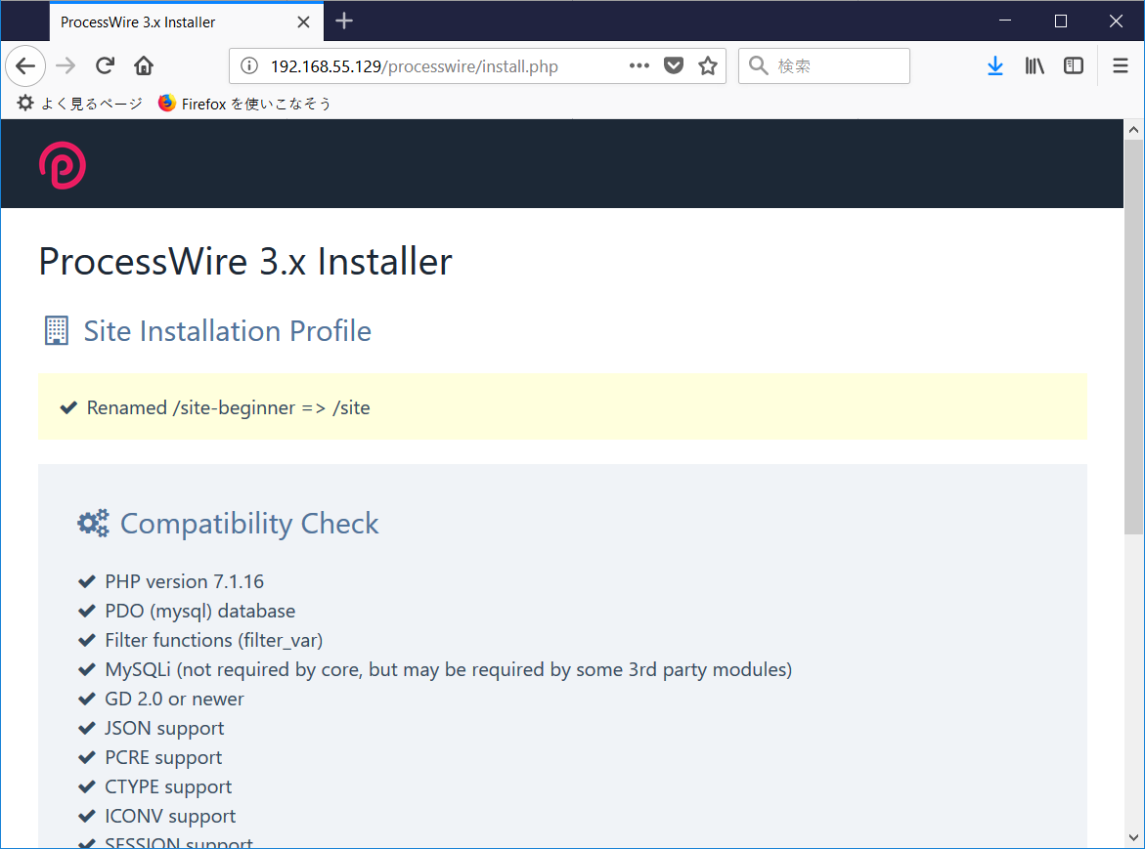Click the gears icon next to Compatibility Check
The width and height of the screenshot is (1145, 849).
[93, 523]
